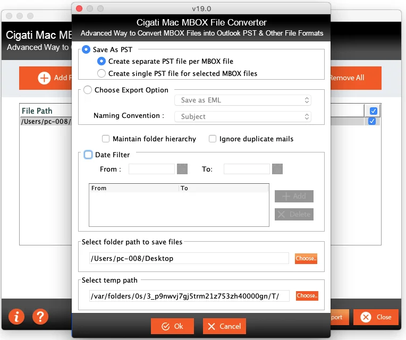
Task: Click the Add Files plus icon
Action: (x=44, y=78)
